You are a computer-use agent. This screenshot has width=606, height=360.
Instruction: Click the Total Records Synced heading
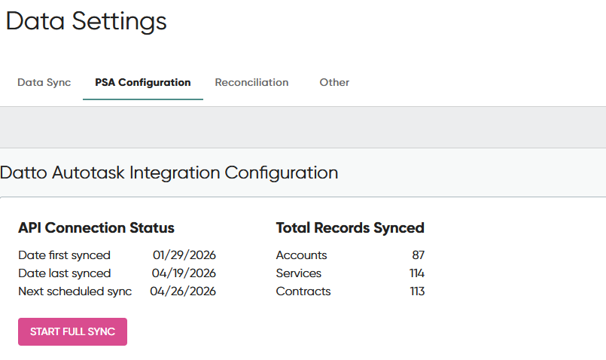[x=350, y=227]
